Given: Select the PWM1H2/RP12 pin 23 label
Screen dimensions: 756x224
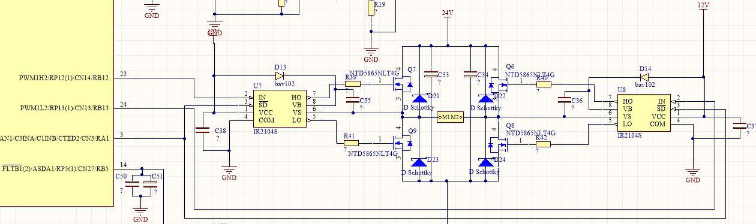Looking at the screenshot, I should tap(64, 78).
